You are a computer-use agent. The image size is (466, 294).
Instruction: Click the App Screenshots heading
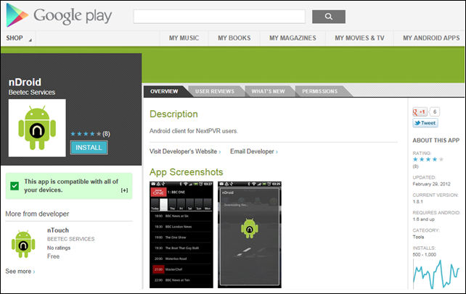[186, 172]
